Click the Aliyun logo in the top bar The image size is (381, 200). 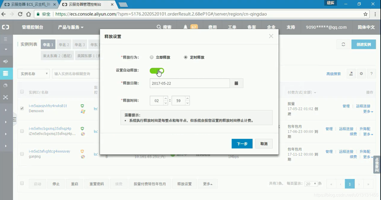coord(6,27)
